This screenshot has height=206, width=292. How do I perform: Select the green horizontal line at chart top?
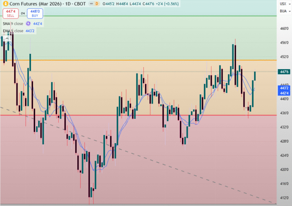point(126,16)
